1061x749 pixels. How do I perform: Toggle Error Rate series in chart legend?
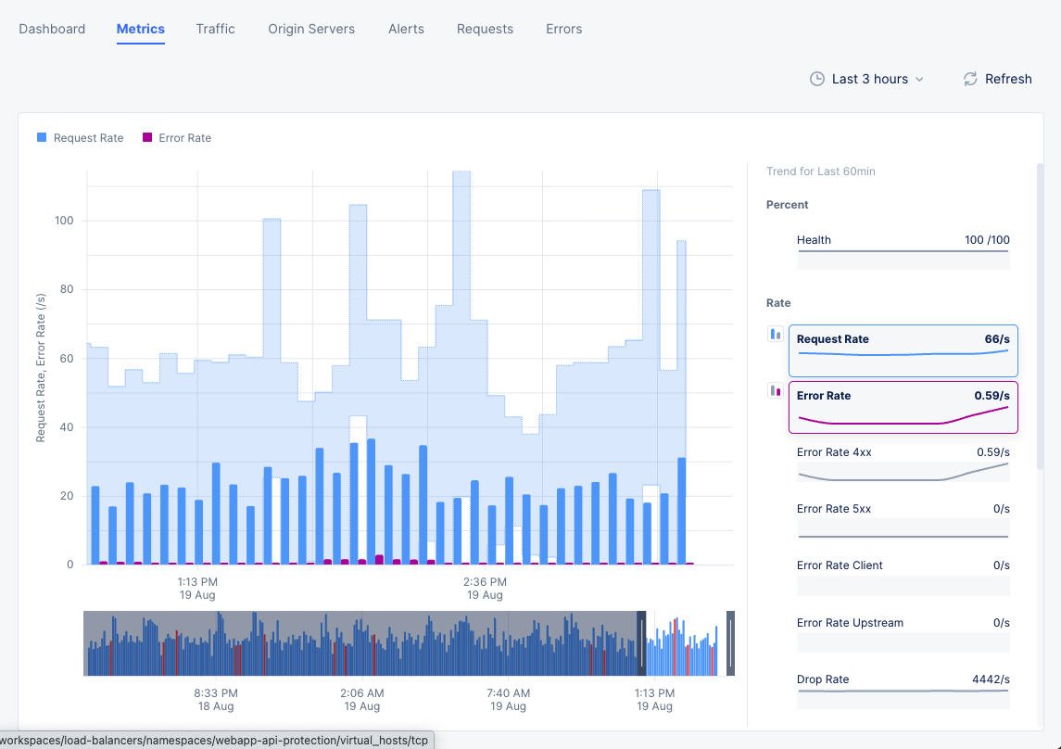(x=176, y=138)
